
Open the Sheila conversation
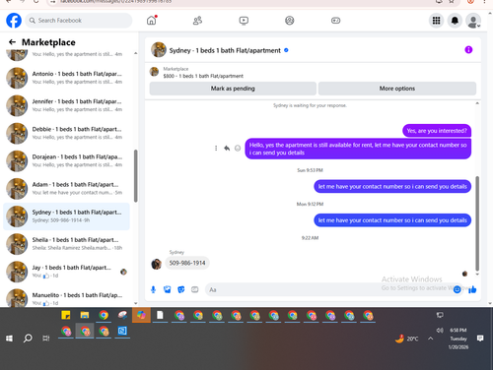(66, 244)
